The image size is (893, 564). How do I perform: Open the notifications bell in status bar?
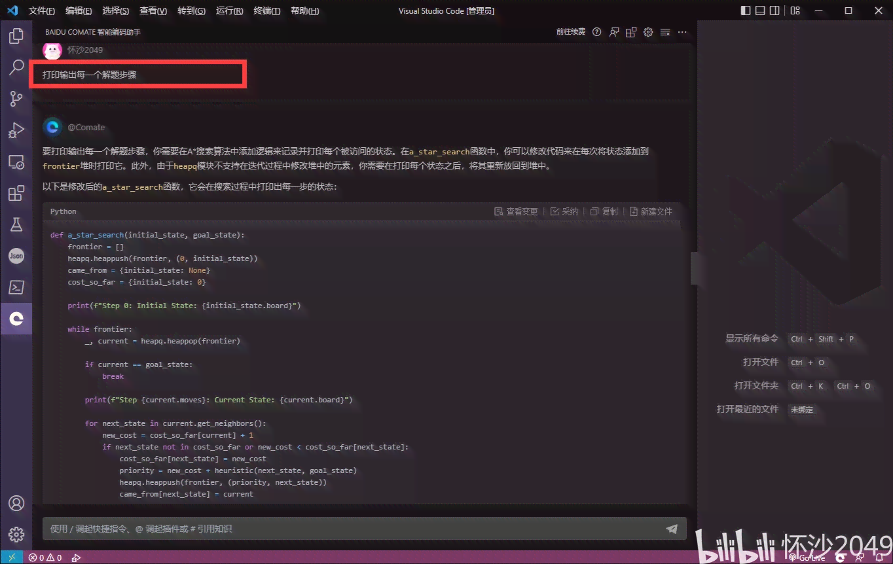879,557
